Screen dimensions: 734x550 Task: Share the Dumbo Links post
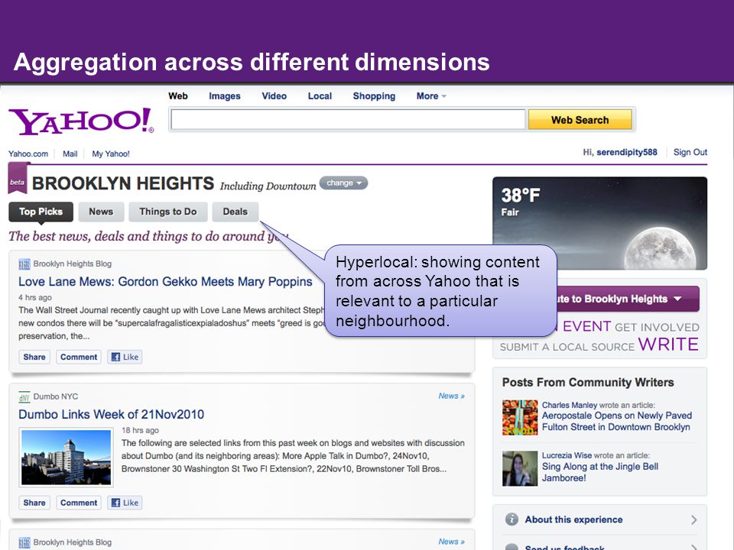34,503
